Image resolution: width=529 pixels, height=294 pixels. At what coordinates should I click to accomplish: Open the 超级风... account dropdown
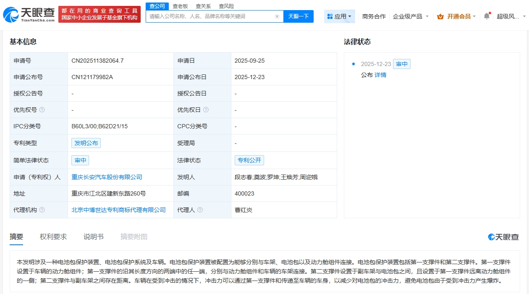coord(511,16)
